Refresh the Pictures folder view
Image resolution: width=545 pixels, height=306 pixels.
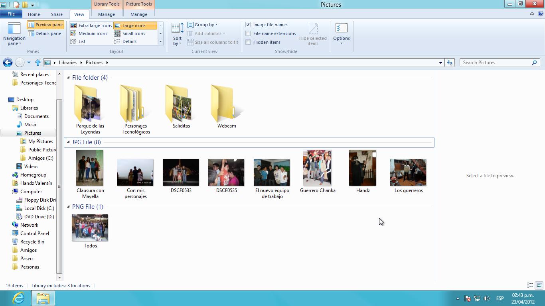pyautogui.click(x=450, y=63)
